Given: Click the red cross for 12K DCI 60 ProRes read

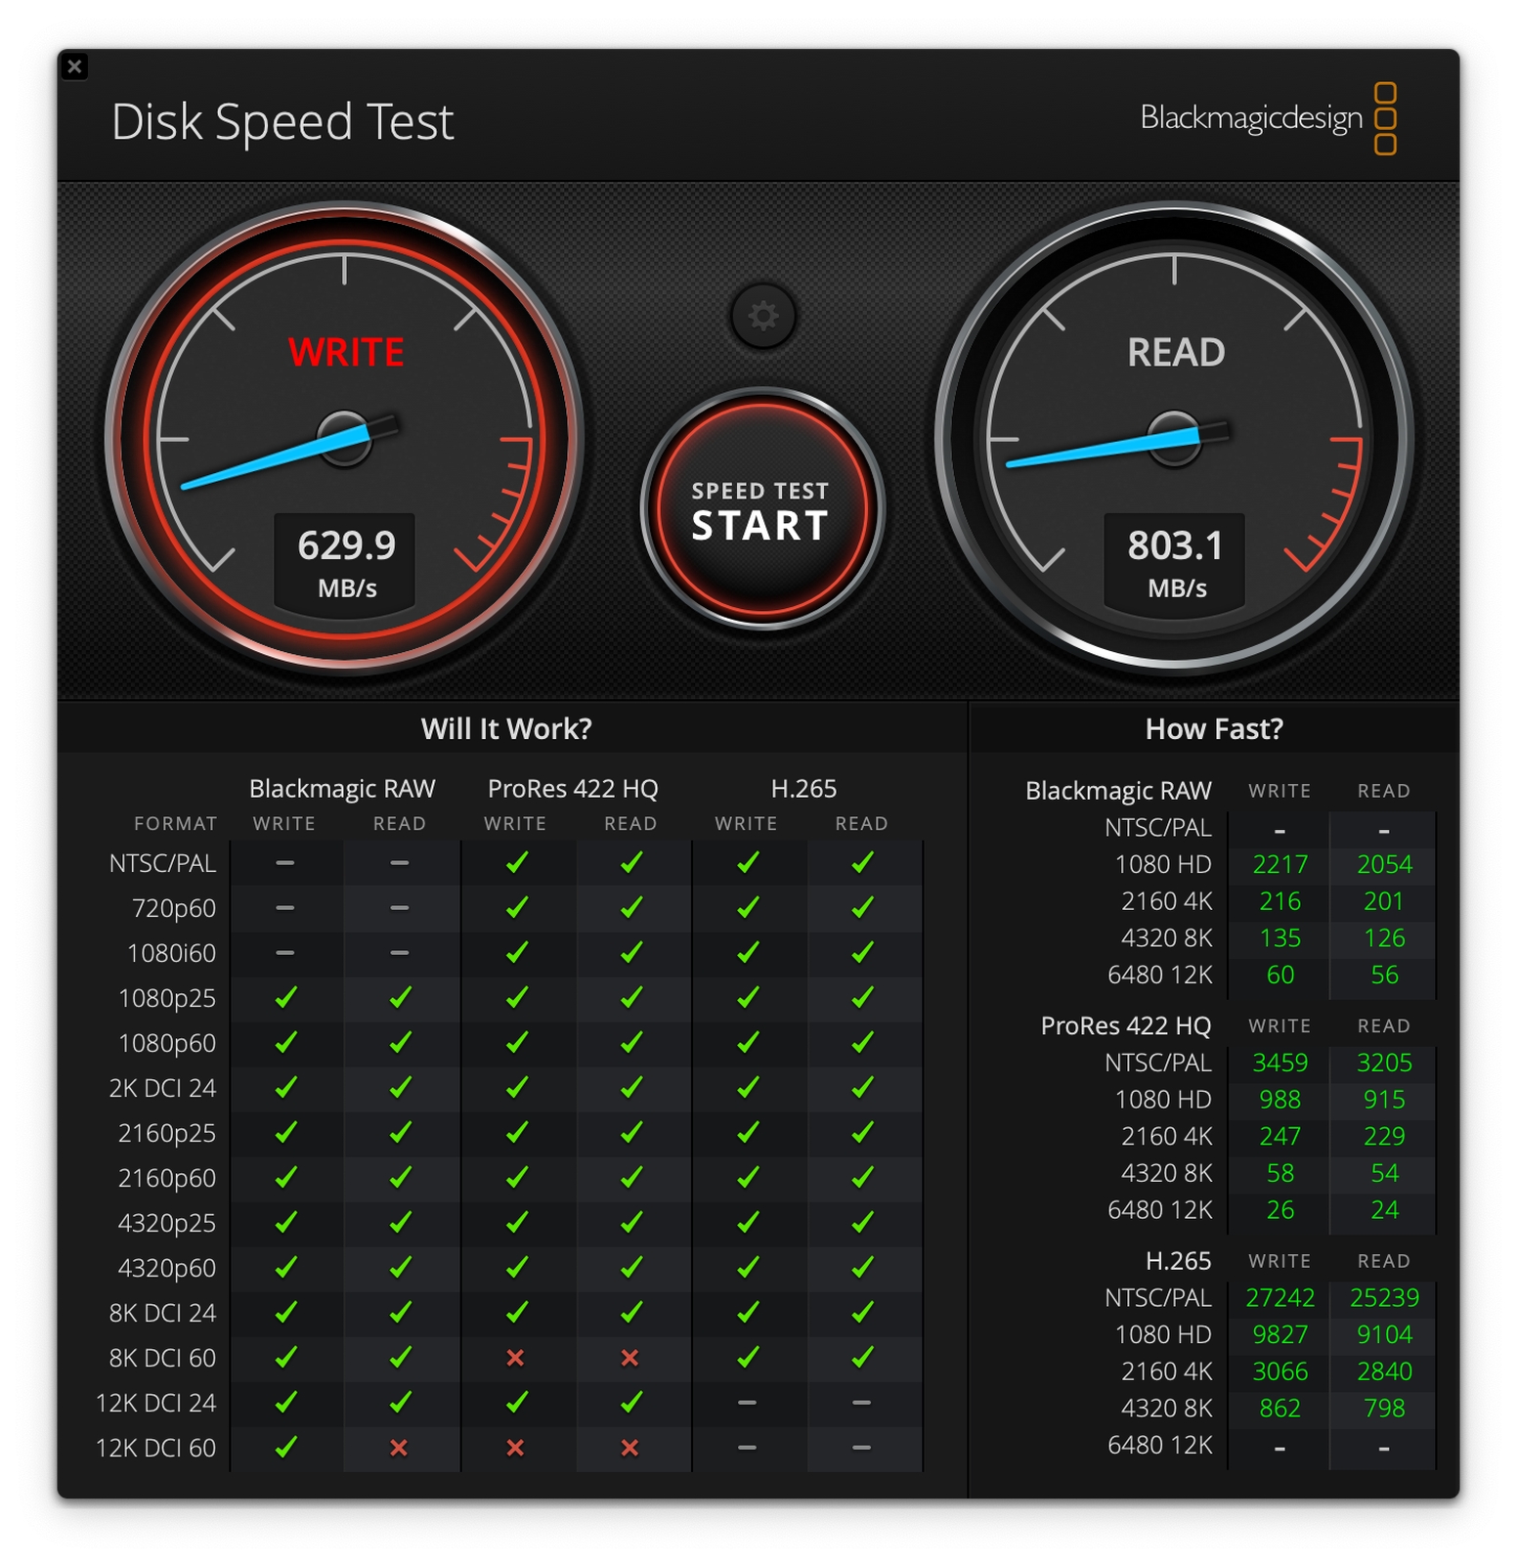Looking at the screenshot, I should point(630,1448).
